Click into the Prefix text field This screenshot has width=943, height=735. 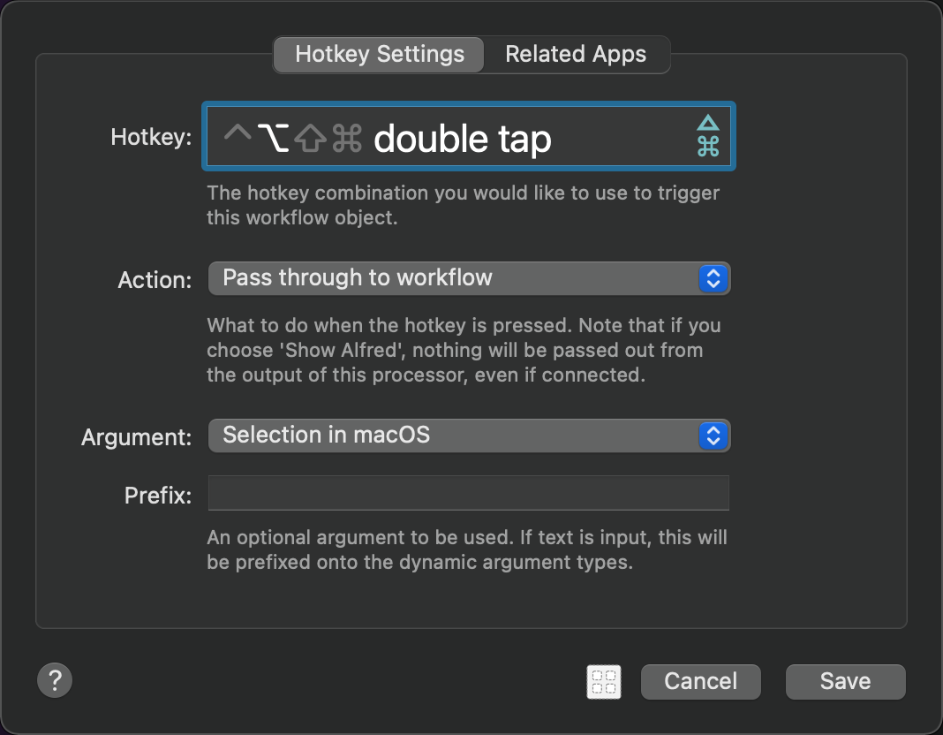click(x=468, y=493)
